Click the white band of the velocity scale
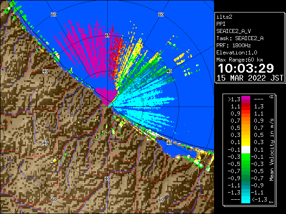Screen dimensions: 286x214 (246, 150)
